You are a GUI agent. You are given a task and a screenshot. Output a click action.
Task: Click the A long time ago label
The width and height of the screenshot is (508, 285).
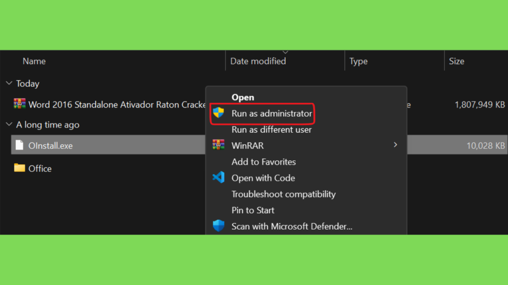tap(48, 125)
